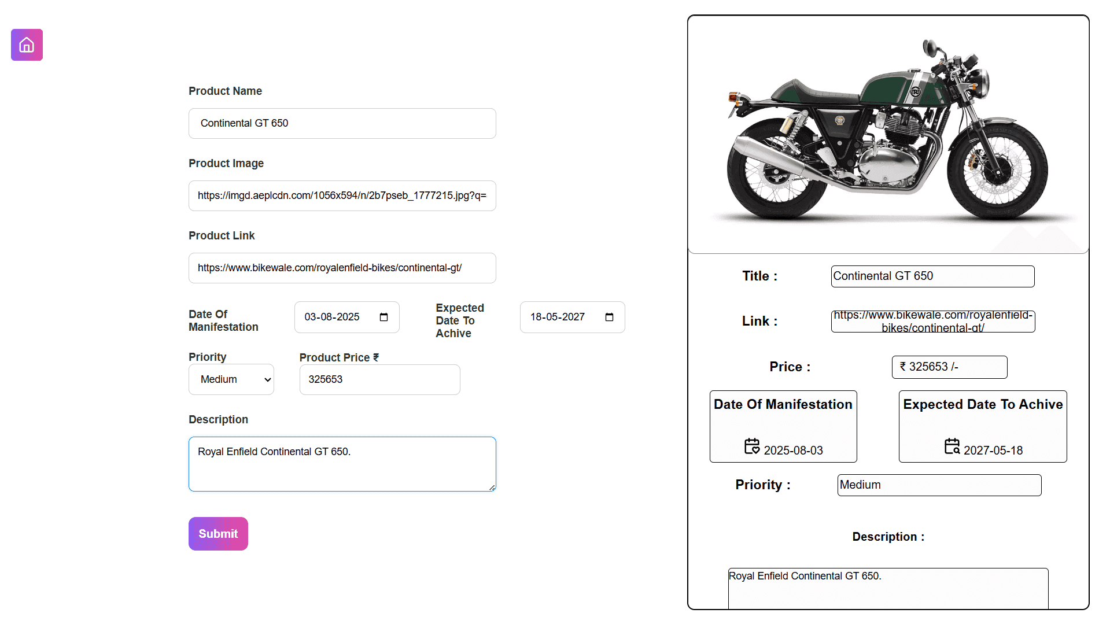Click the Product Price field with 325653
The width and height of the screenshot is (1110, 624).
[x=379, y=379]
